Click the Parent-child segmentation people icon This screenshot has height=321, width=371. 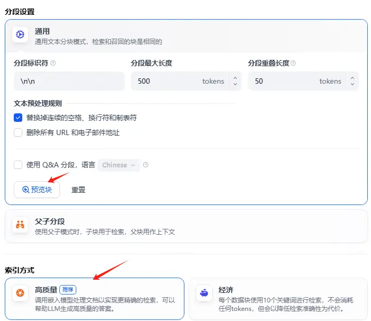(20, 224)
